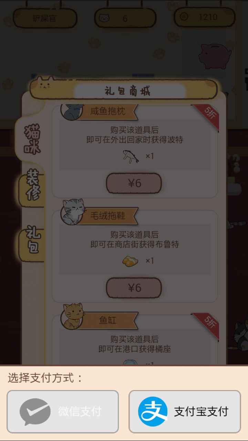248x441 pixels.
Task: Tap the Alipay blue logo icon
Action: [x=153, y=412]
